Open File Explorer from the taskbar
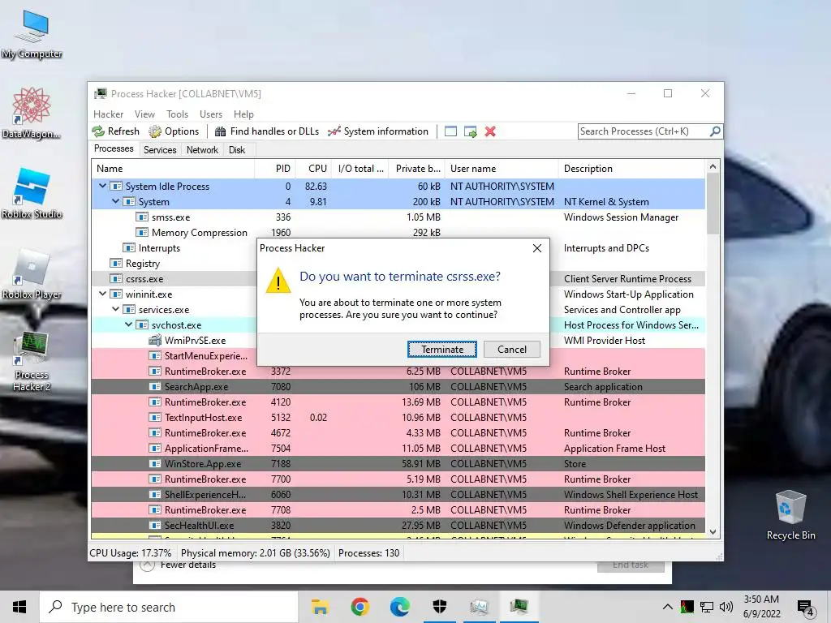Screen dimensions: 831x623 click(x=320, y=607)
